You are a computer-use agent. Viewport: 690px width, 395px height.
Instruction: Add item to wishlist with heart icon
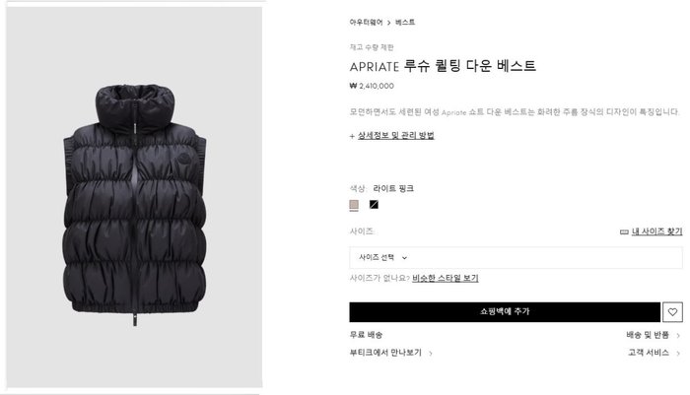point(672,312)
